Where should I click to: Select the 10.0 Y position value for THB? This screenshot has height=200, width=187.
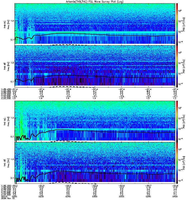point(14,91)
